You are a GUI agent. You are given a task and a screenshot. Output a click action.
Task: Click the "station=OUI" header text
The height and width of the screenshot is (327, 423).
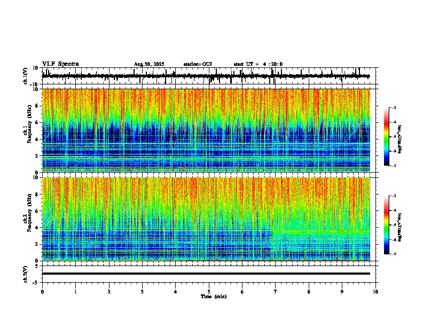[198, 64]
